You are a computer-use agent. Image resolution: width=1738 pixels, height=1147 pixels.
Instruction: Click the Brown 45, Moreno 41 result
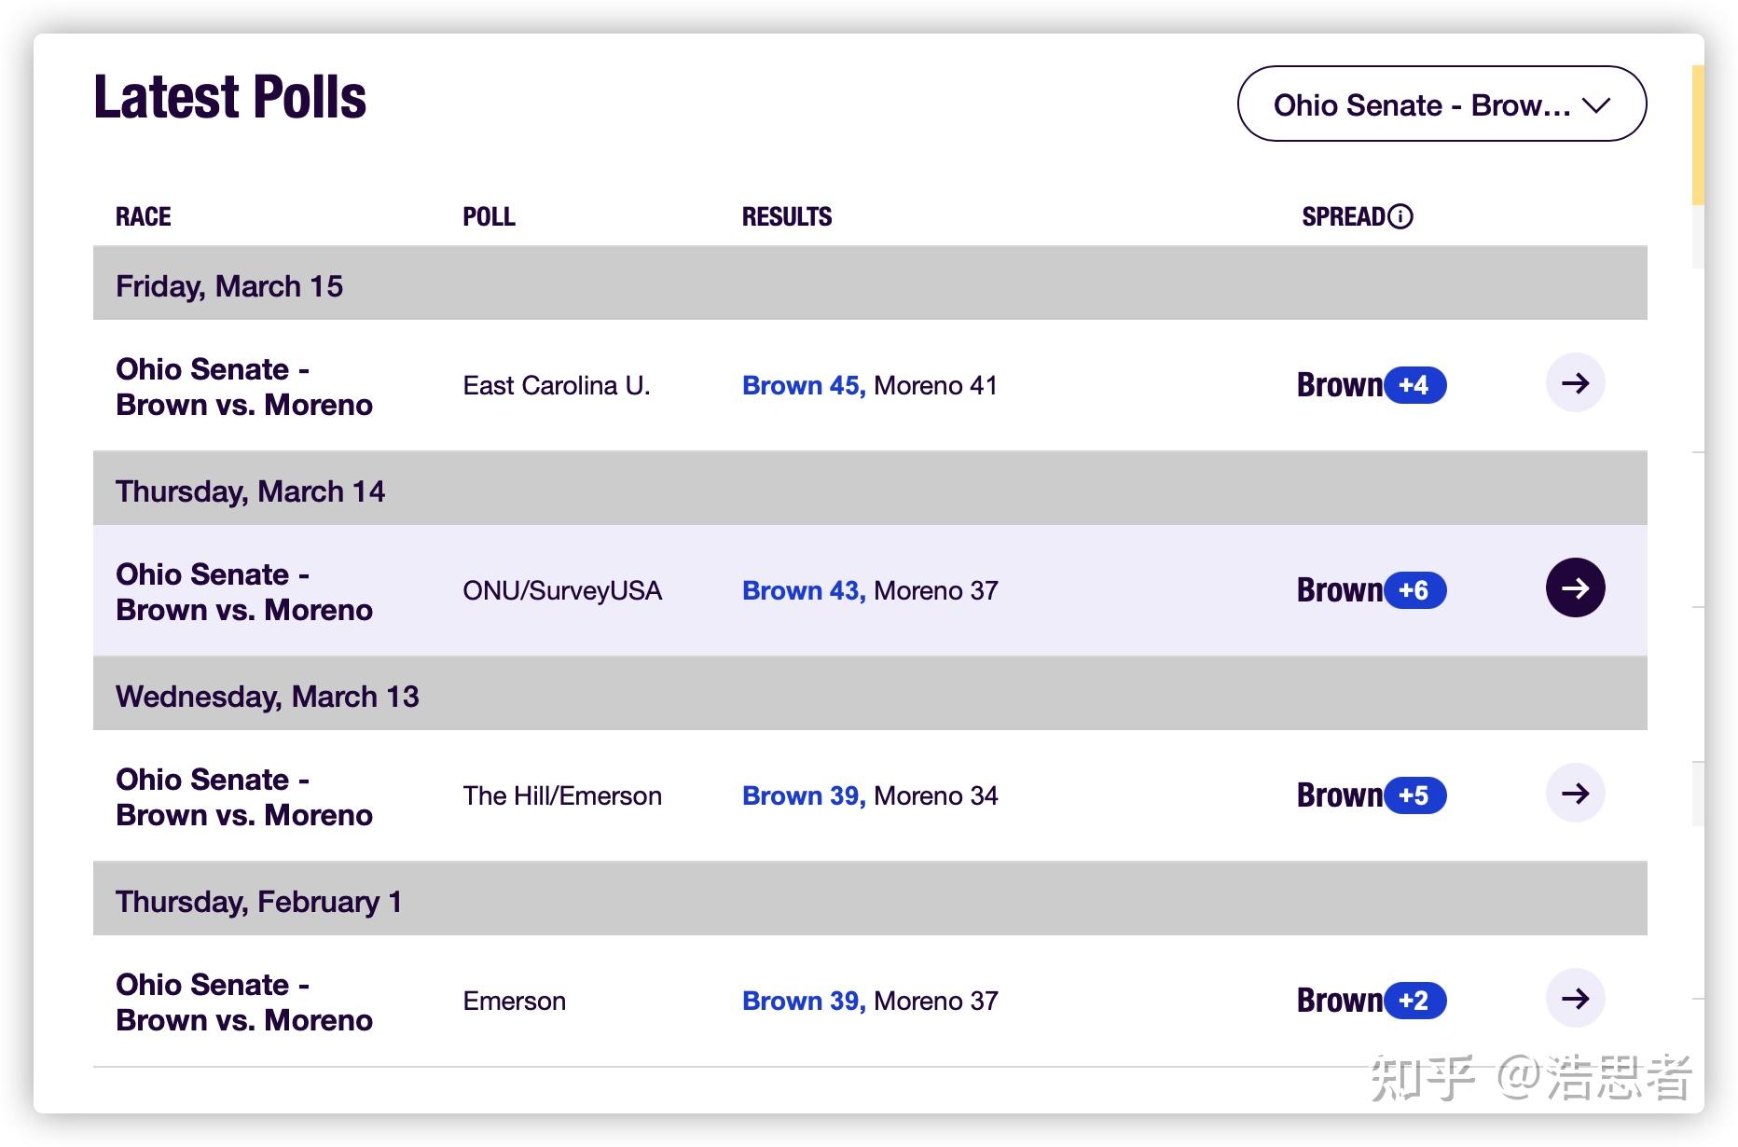[869, 385]
